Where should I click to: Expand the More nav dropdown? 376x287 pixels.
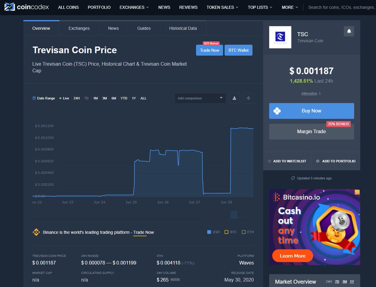(x=290, y=7)
